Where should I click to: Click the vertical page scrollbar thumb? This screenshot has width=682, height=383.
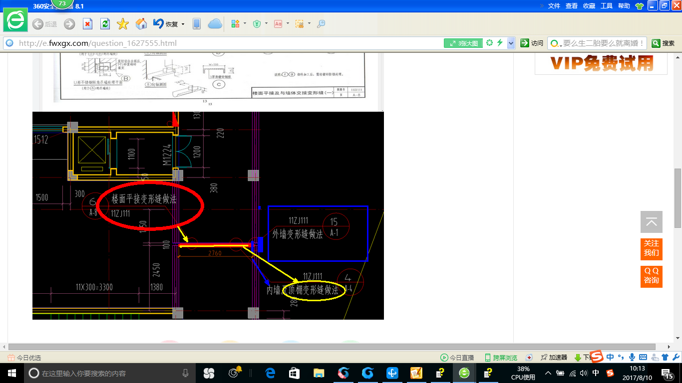(678, 198)
